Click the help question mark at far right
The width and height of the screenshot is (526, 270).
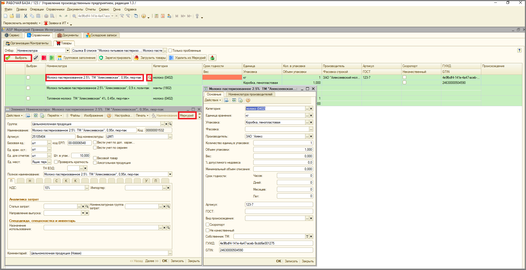(x=519, y=50)
